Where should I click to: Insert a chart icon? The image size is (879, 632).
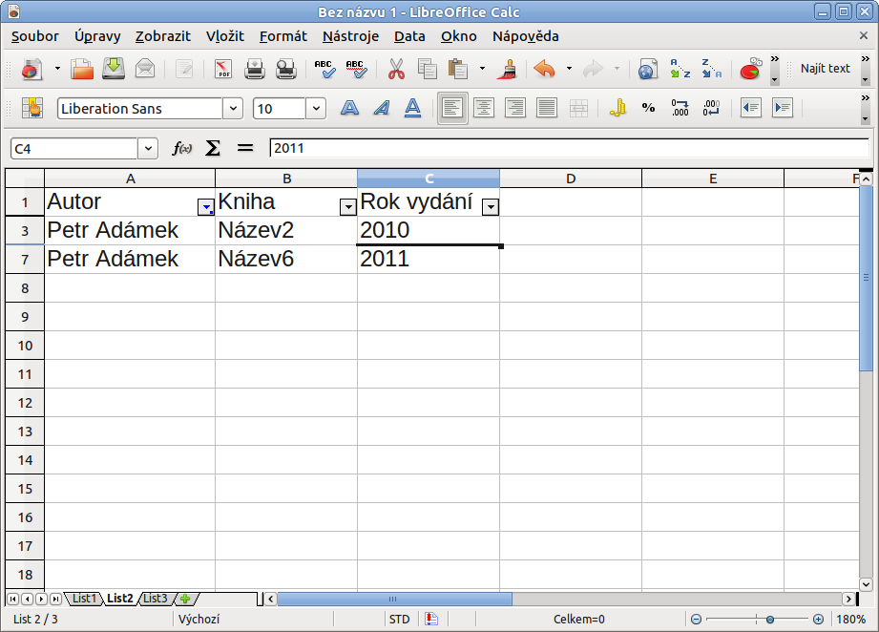750,69
